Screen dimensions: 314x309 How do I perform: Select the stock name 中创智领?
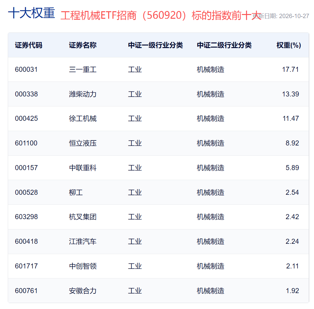[83, 266]
